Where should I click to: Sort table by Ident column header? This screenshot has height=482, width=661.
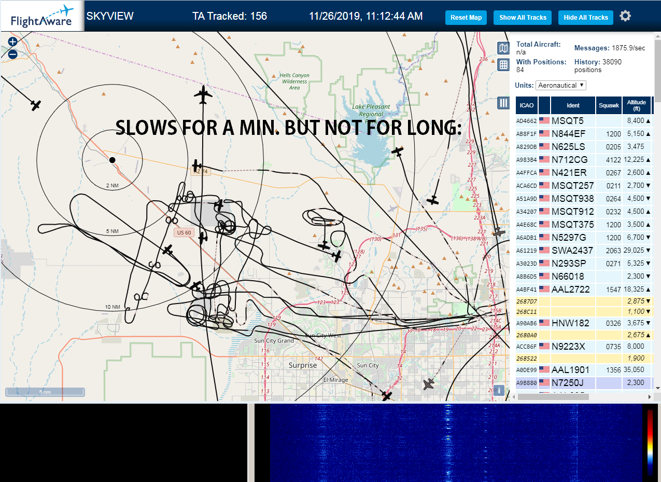coord(573,105)
